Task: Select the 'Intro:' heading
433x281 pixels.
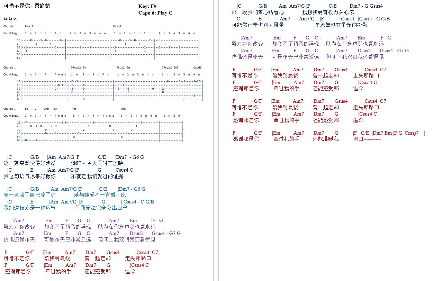Action: [x=11, y=18]
